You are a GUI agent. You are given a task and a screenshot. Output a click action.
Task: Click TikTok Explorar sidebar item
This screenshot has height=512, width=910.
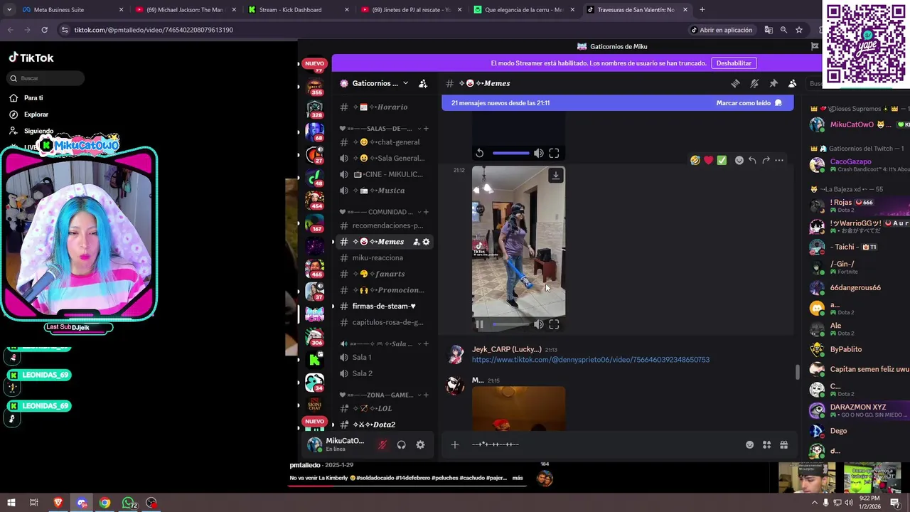pos(36,114)
